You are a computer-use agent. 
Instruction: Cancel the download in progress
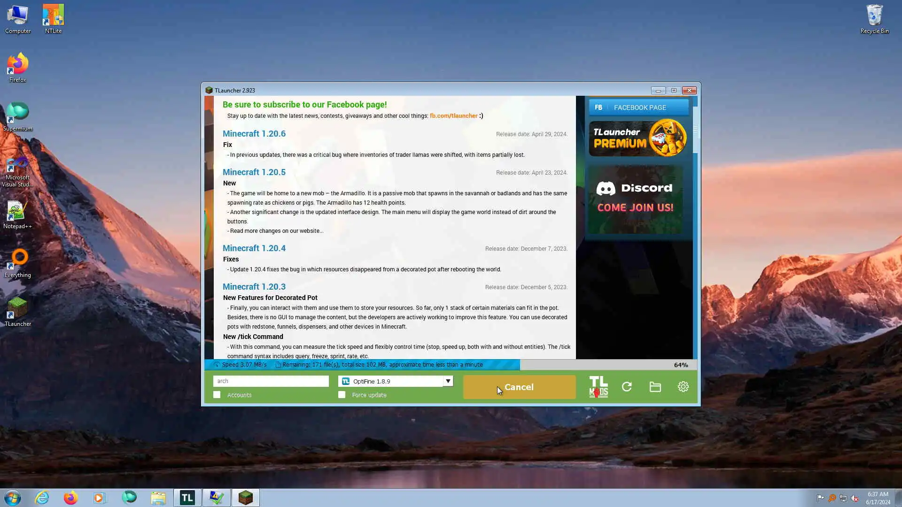[519, 387]
